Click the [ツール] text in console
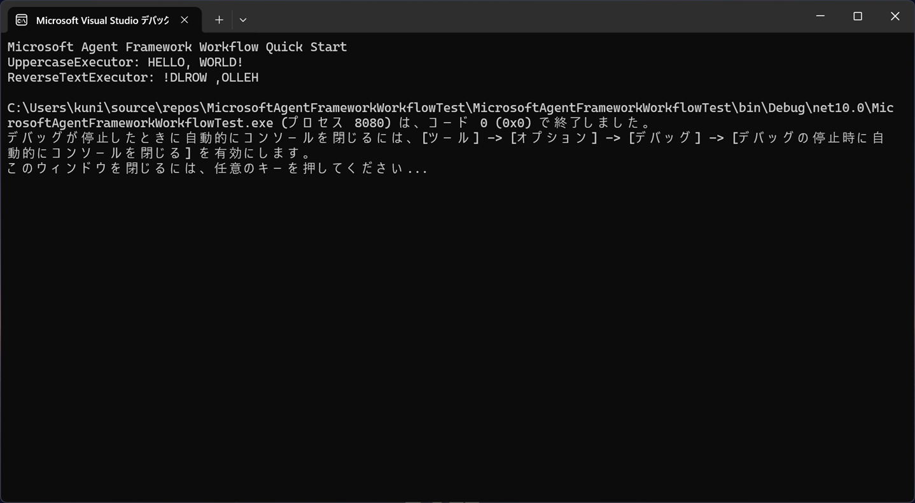Image resolution: width=915 pixels, height=503 pixels. (x=451, y=139)
